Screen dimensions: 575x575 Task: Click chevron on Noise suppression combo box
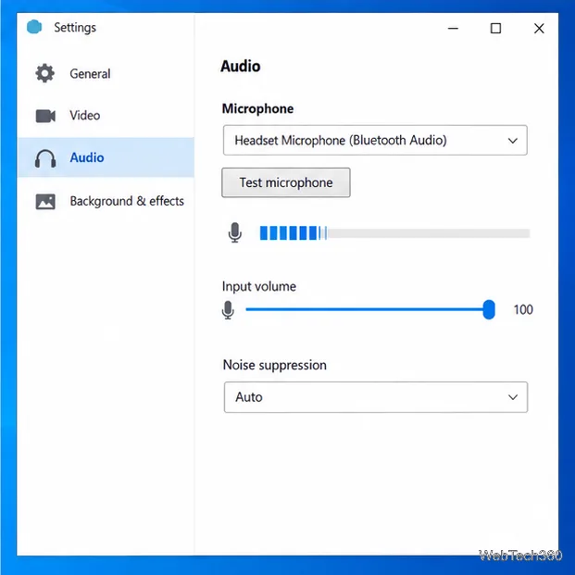coord(513,397)
